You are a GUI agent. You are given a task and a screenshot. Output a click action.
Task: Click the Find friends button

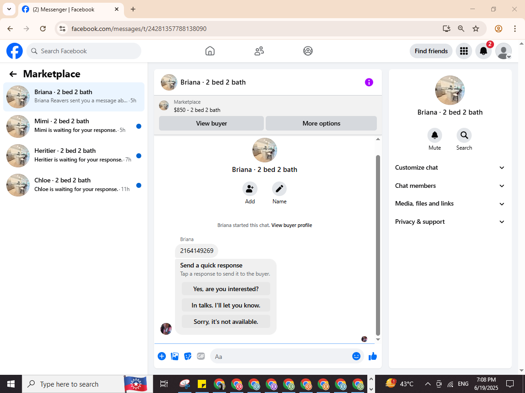[431, 51]
